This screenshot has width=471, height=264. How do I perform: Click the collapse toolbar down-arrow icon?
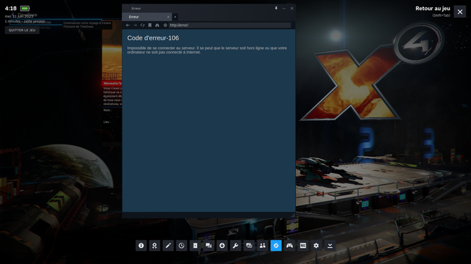330,246
